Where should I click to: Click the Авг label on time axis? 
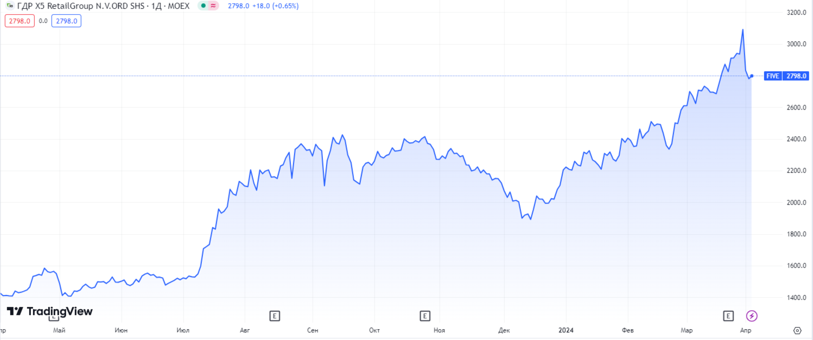tap(245, 330)
